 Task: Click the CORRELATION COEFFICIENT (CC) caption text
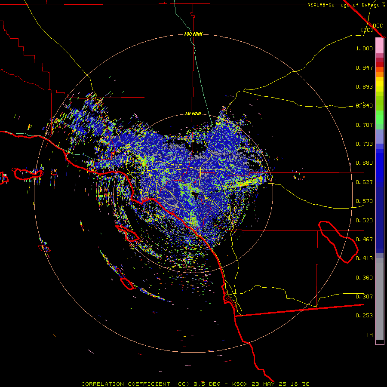point(135,384)
